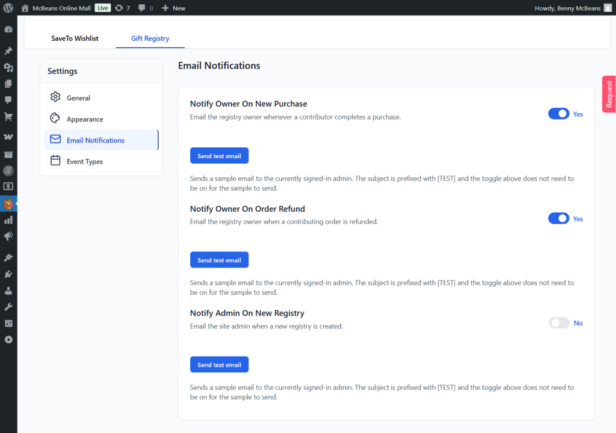Open the Plugins plug icon

8,274
